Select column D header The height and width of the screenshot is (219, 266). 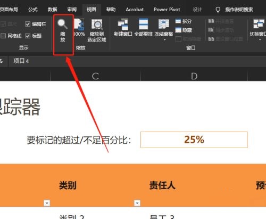pos(194,76)
